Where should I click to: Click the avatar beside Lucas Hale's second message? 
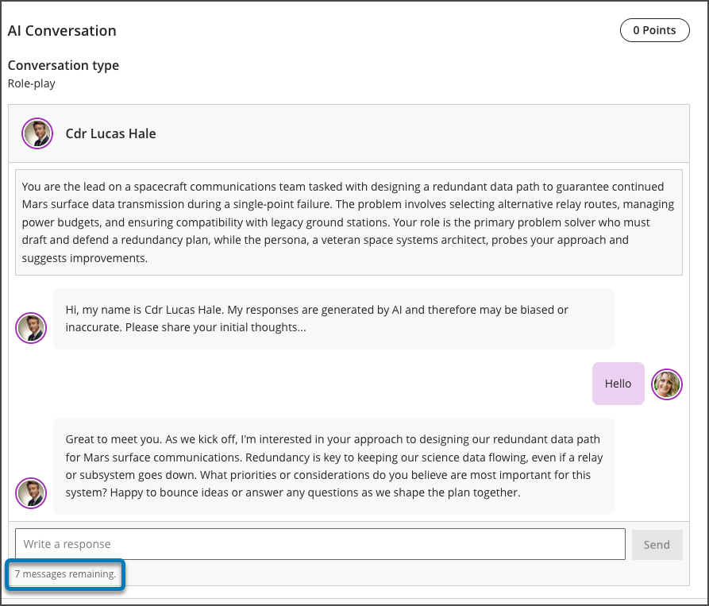[x=31, y=493]
